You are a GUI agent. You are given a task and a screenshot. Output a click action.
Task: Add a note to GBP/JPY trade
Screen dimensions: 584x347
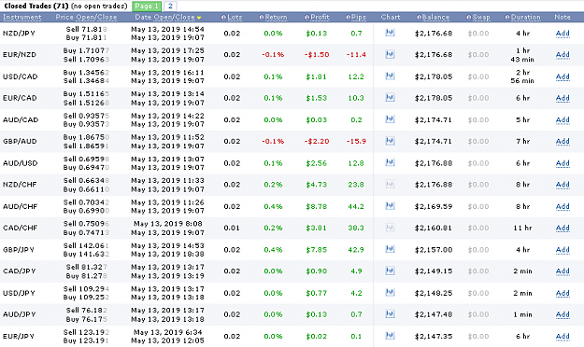[x=563, y=250]
